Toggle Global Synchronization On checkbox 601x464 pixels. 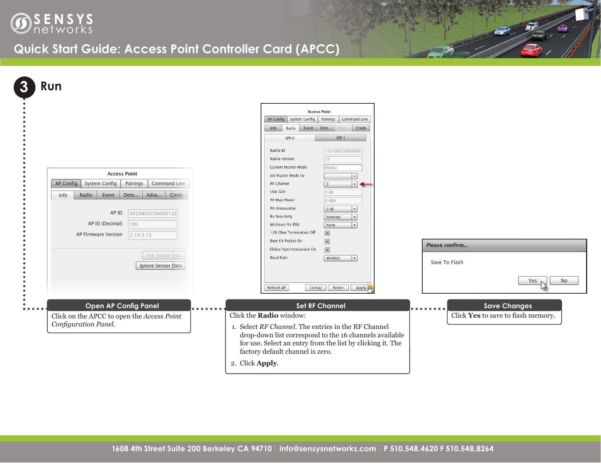(x=327, y=250)
